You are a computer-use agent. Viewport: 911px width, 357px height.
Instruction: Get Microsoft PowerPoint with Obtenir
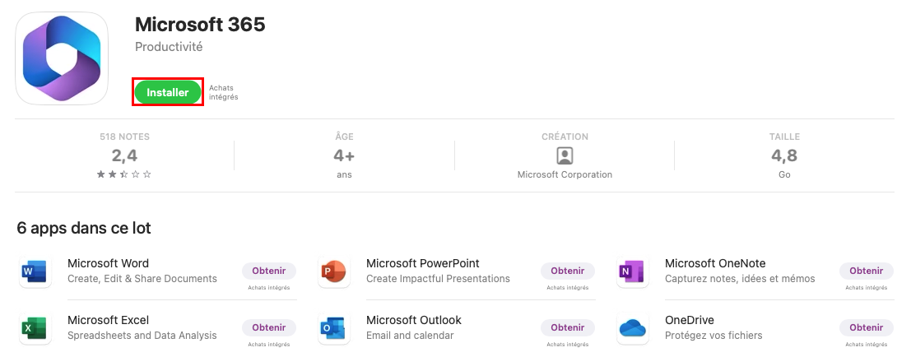568,271
